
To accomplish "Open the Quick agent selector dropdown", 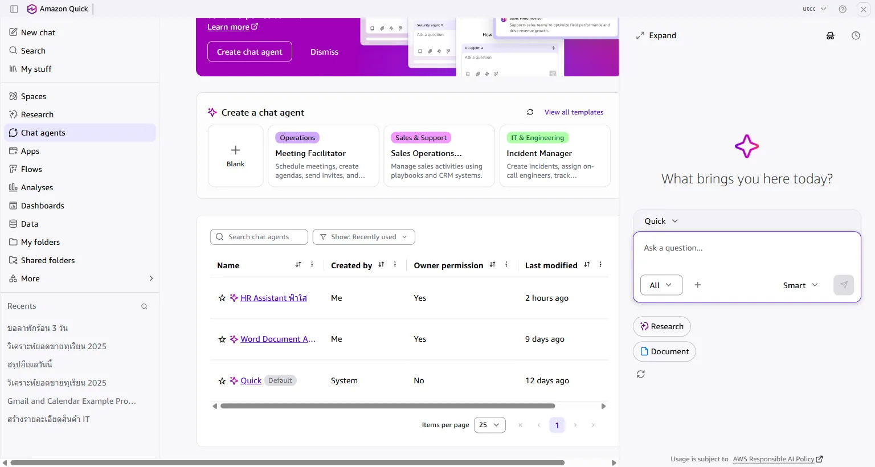I will pyautogui.click(x=661, y=221).
